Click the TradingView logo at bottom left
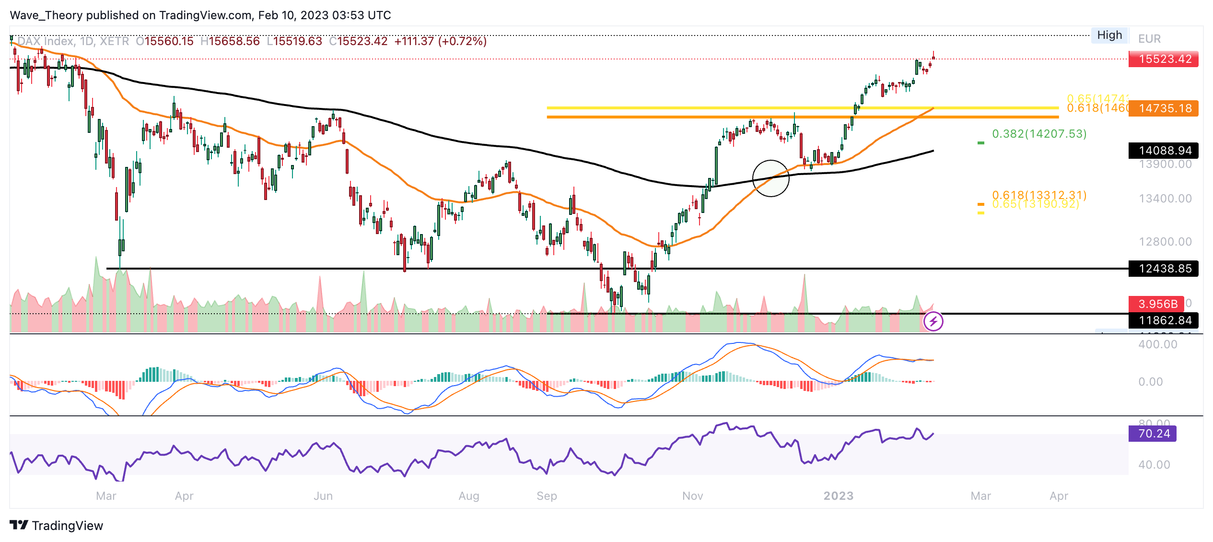1213x542 pixels. pos(57,526)
